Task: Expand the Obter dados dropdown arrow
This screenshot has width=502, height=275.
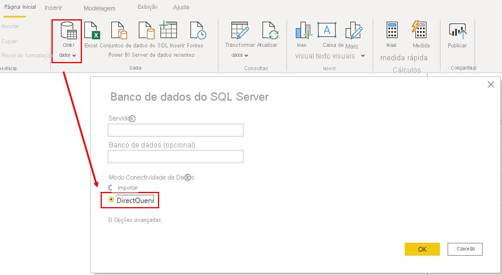Action: click(x=74, y=56)
